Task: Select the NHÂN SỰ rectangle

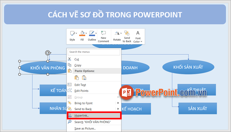Action: tap(53, 108)
